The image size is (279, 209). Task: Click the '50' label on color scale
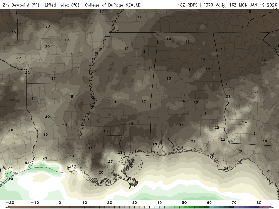point(184,203)
